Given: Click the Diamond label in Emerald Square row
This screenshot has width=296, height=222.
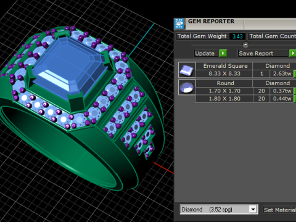Looking at the screenshot, I should 277,66.
